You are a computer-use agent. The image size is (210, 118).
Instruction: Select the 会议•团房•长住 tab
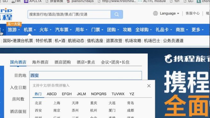click(x=115, y=62)
